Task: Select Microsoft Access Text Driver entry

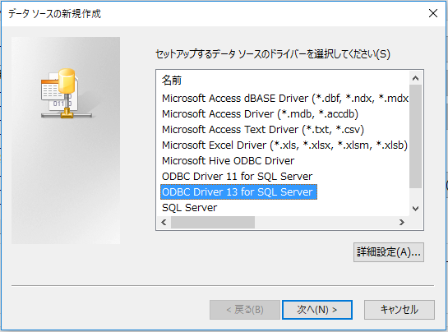Action: (x=262, y=130)
